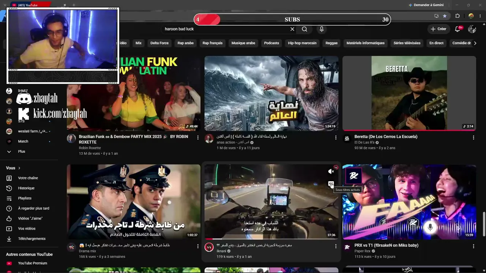Open options menu for the iknani video
The image size is (486, 273).
[336, 246]
